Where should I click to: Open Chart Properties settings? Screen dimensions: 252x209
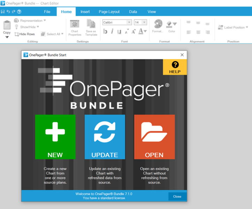[75, 28]
